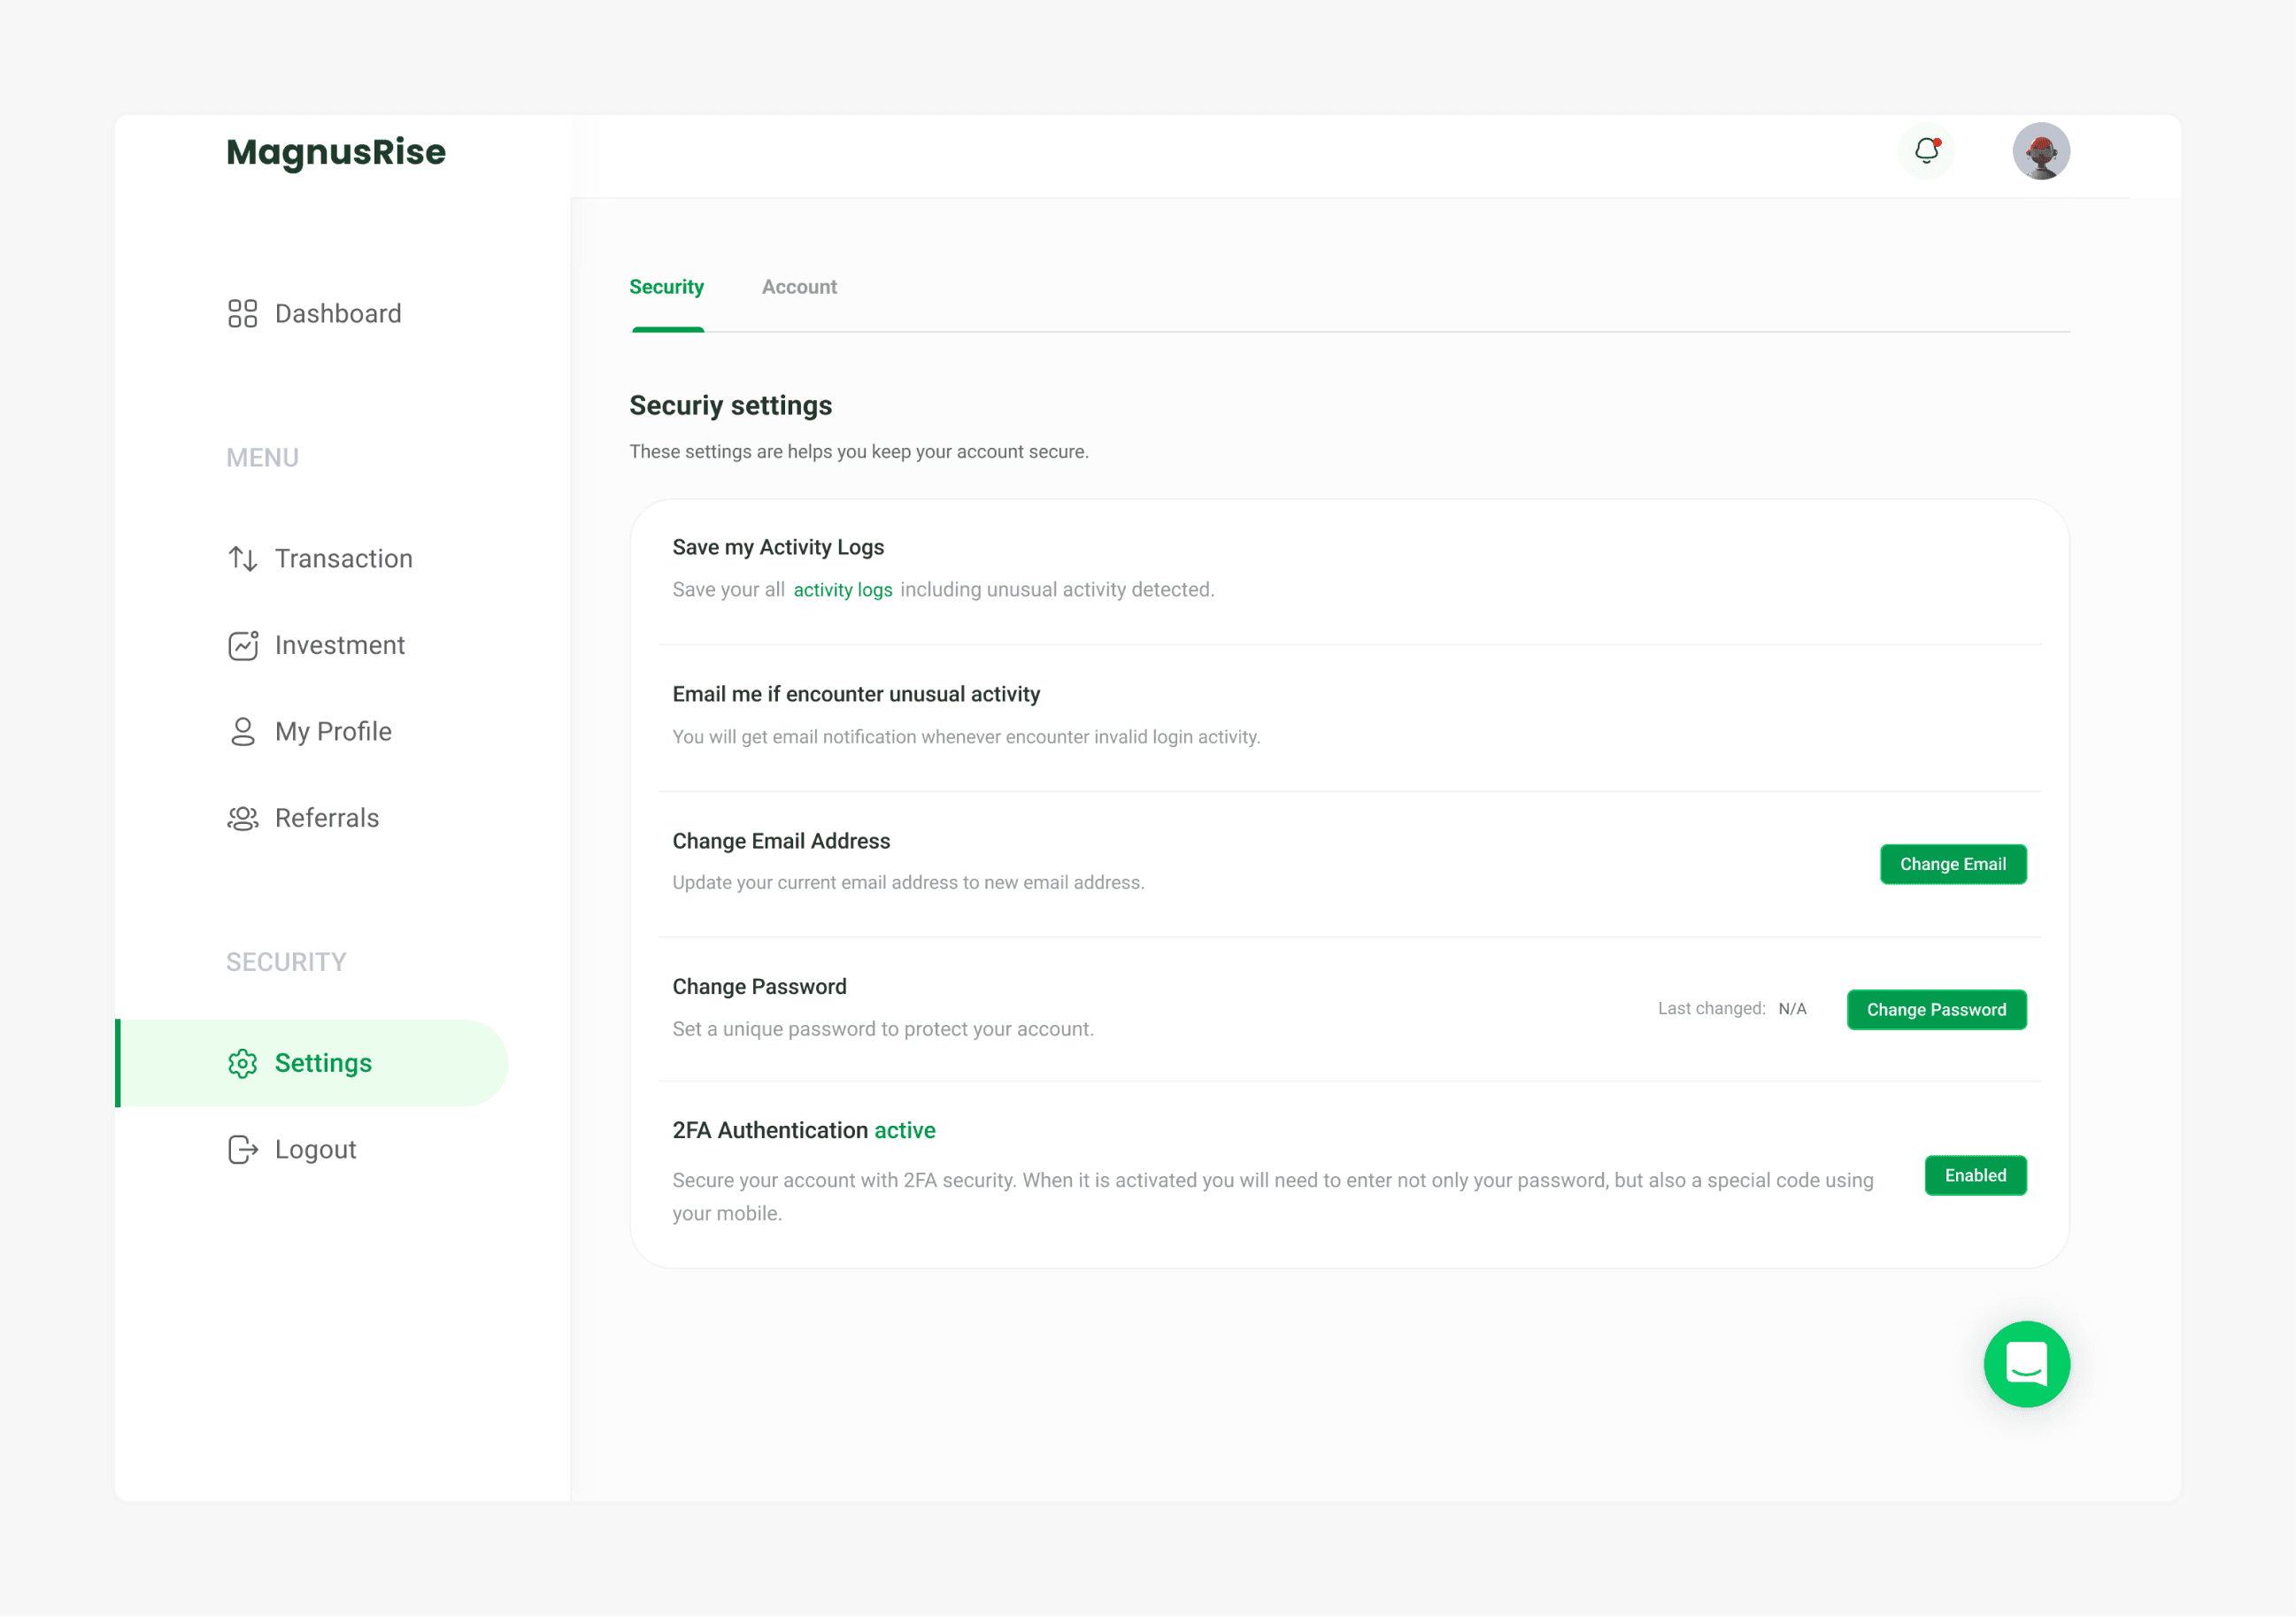Switch to the Account tab
Viewport: 2296px width, 1617px height.
click(x=799, y=287)
